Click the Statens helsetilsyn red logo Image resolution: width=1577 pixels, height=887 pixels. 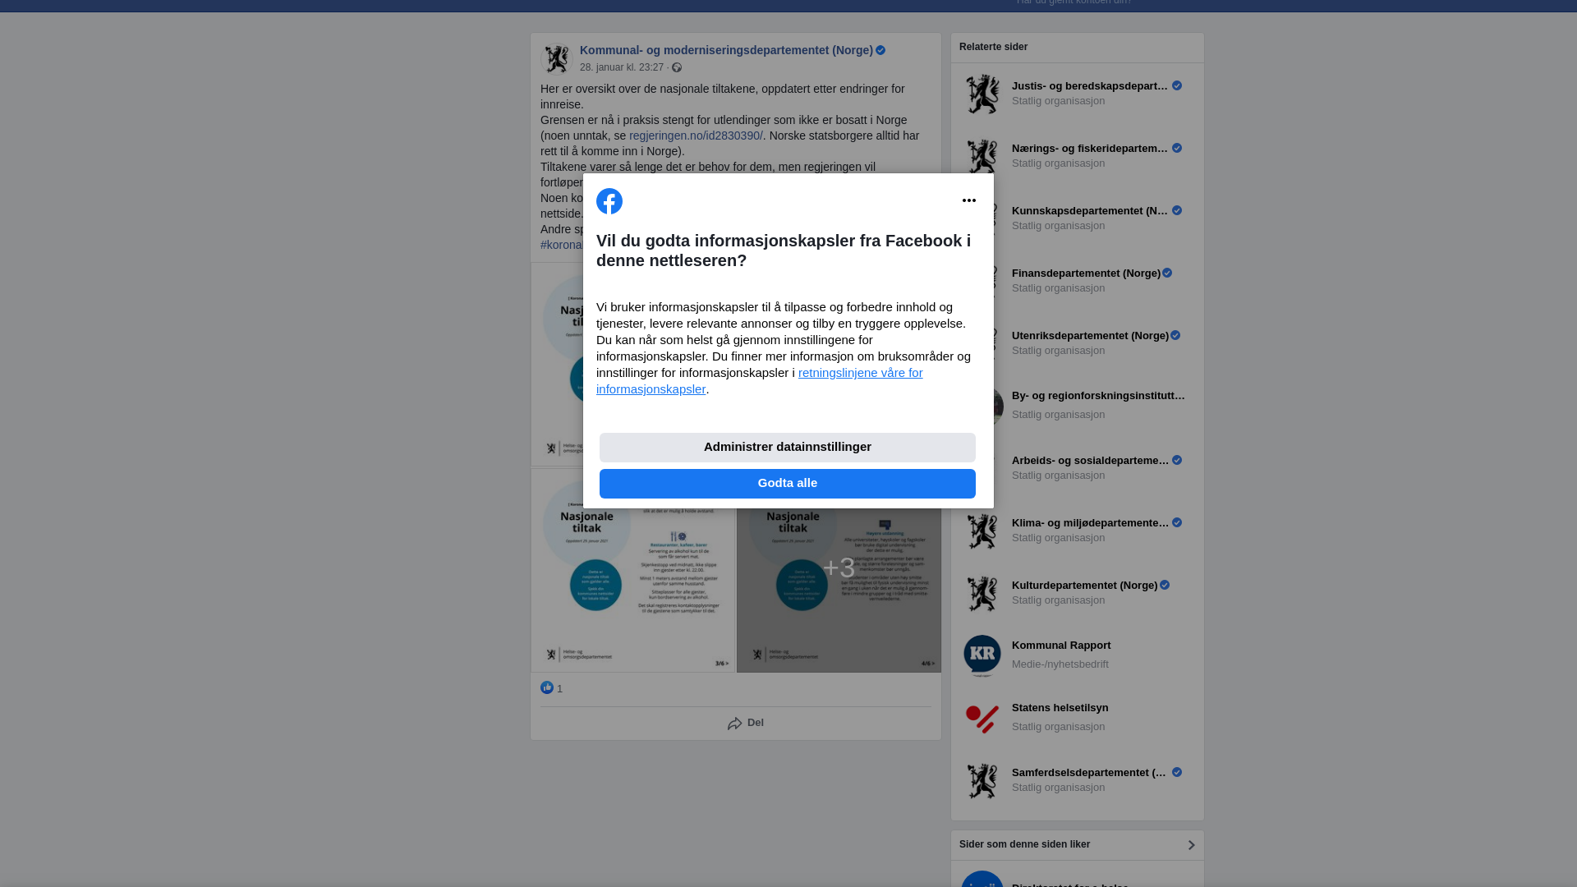click(982, 718)
